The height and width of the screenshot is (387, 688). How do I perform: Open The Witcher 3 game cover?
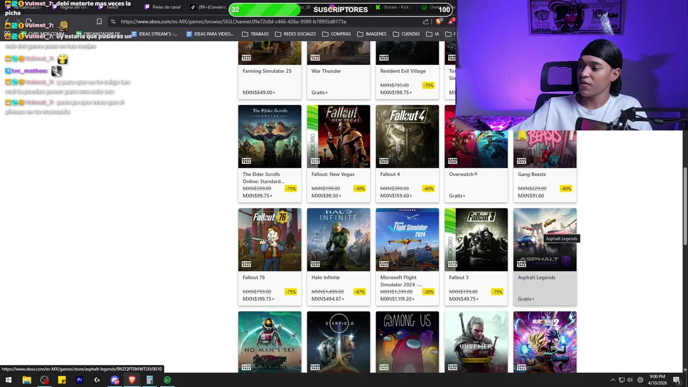(x=476, y=342)
